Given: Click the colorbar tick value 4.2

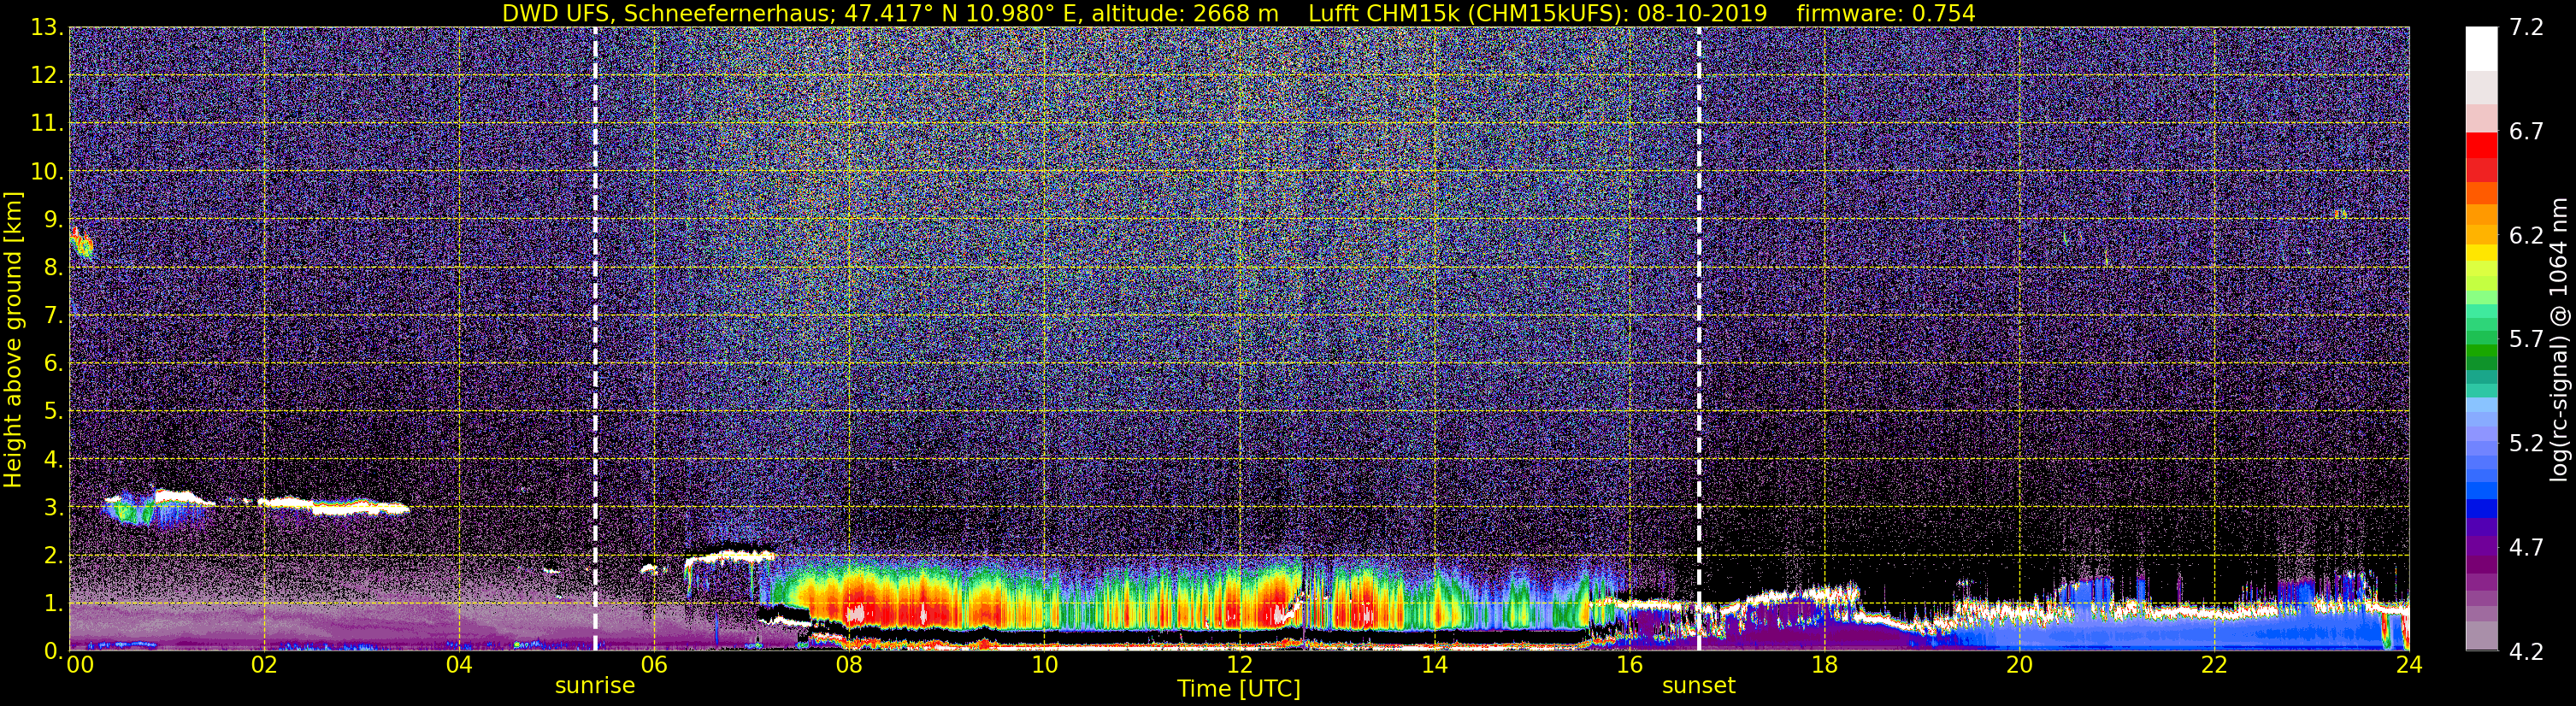Looking at the screenshot, I should pyautogui.click(x=2526, y=651).
